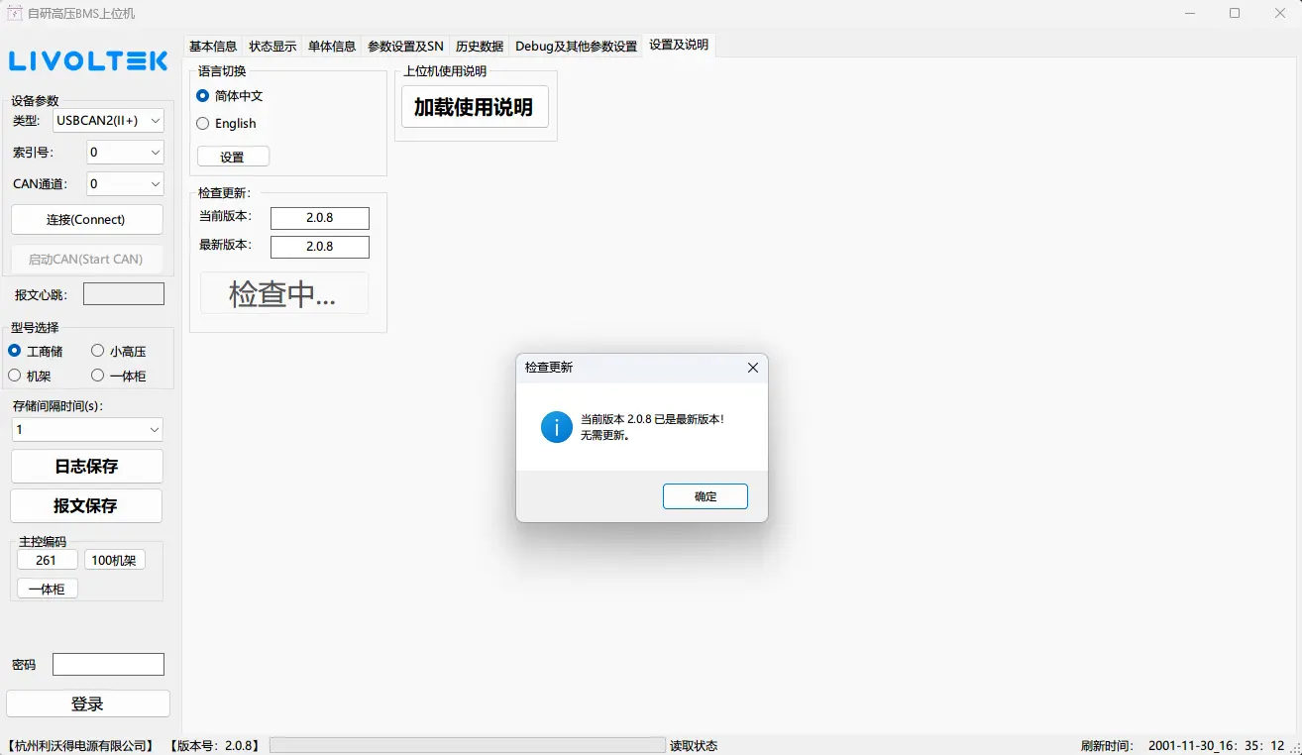Click the 登录 button

pos(88,704)
